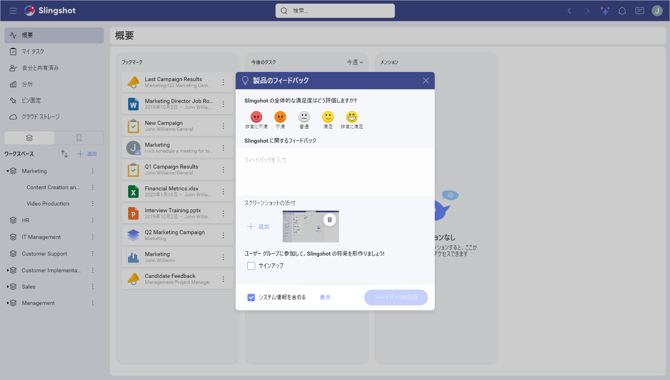This screenshot has height=380, width=670.
Task: Open Candidate Feedback options menu
Action: [x=223, y=279]
